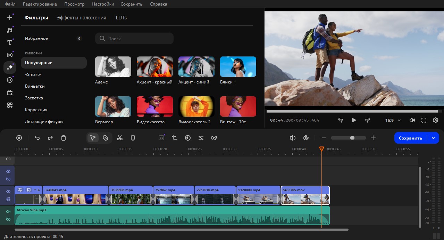
Task: Expand the Save button dropdown arrow
Action: 433,138
